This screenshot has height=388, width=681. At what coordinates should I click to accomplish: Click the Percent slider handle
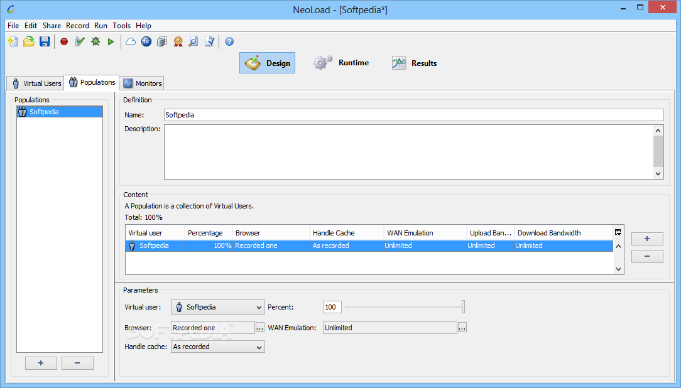[464, 307]
